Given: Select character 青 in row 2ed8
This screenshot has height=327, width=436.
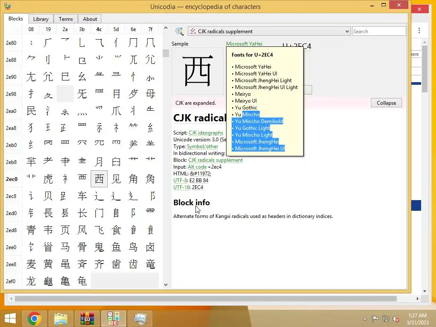Looking at the screenshot, I should pyautogui.click(x=31, y=230).
